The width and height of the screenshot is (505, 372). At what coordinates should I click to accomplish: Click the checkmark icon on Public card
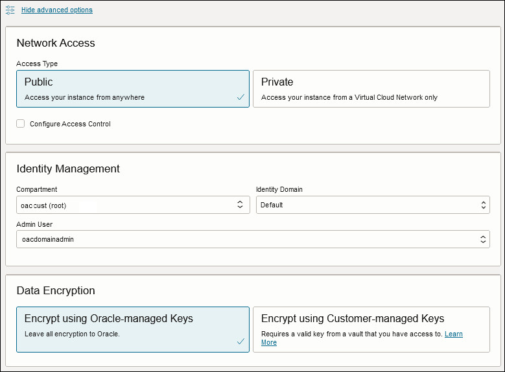(241, 97)
